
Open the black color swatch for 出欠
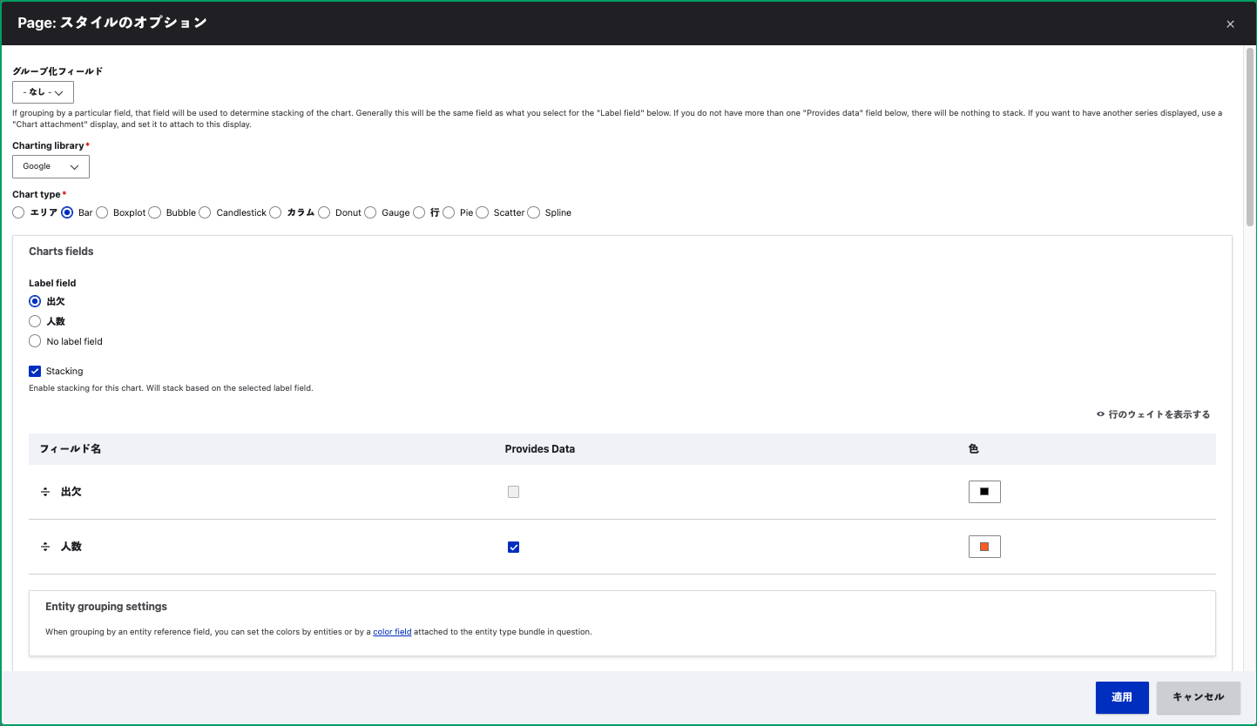pos(984,492)
